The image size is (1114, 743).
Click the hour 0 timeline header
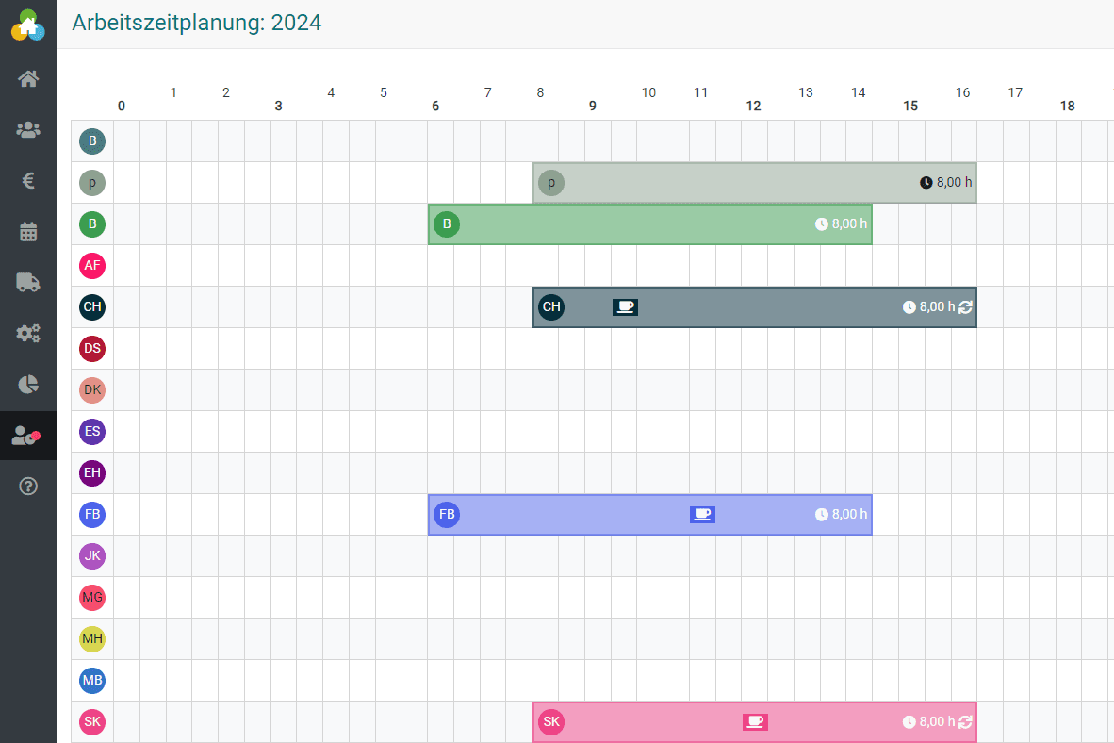click(122, 106)
